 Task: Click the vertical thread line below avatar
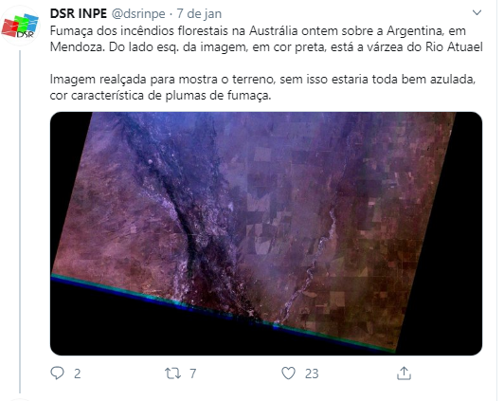(20, 221)
